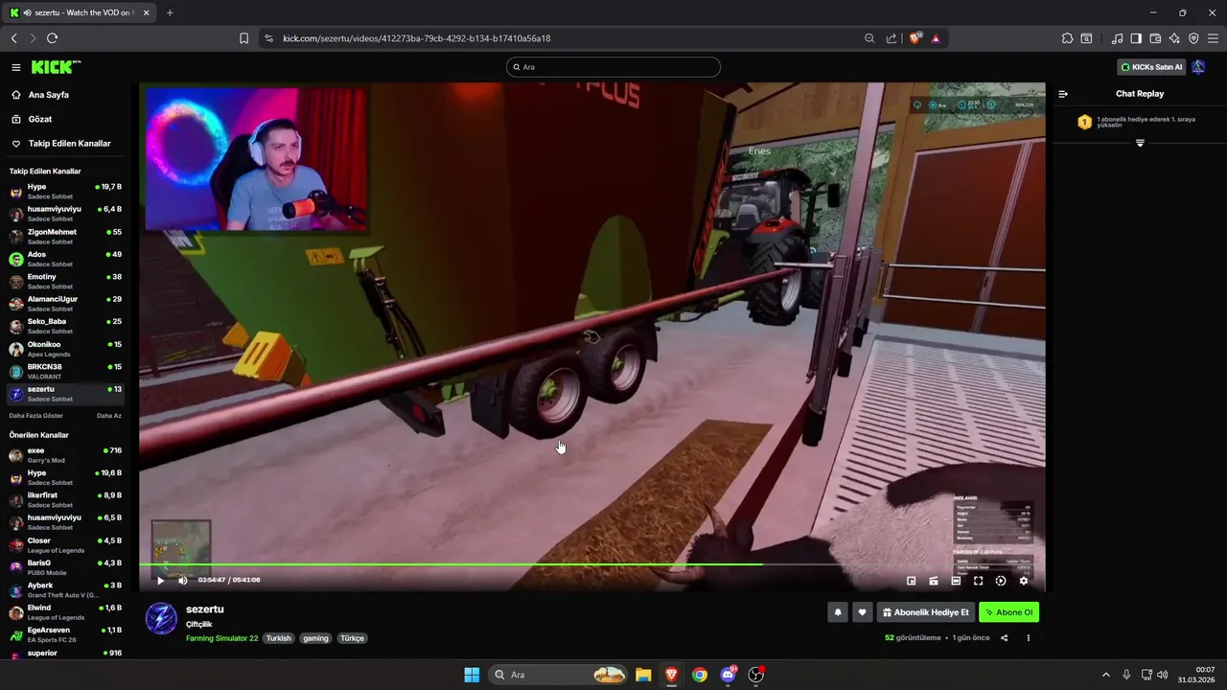Click the Abonelik Hediye Et button

(925, 612)
